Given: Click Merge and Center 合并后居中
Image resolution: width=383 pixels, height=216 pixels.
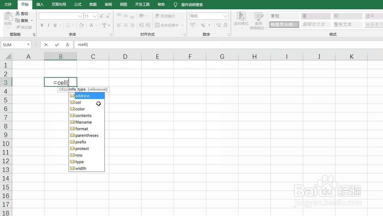Looking at the screenshot, I should click(x=167, y=25).
